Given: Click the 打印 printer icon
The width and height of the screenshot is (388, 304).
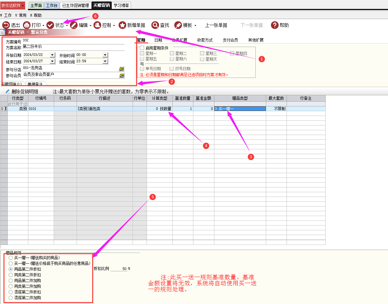Looking at the screenshot, I should pyautogui.click(x=26, y=25).
